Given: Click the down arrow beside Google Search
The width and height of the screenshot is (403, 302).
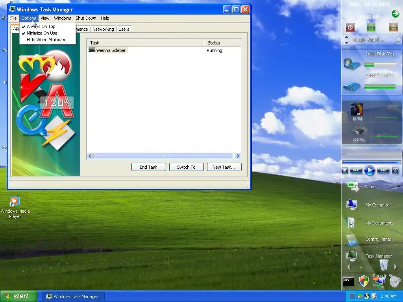Looking at the screenshot, I should (346, 42).
